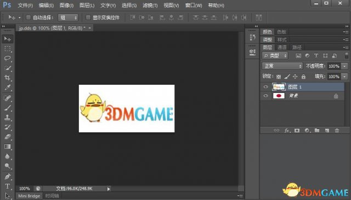Filter layers by shape type
This screenshot has height=200, width=351.
tap(325, 56)
